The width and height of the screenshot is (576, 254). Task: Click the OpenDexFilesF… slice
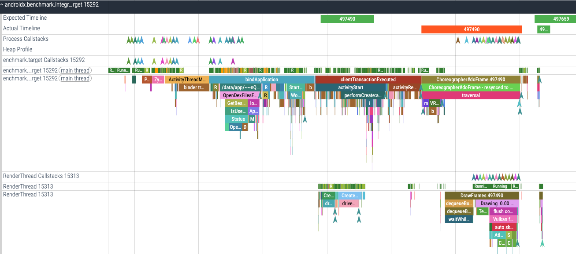coord(240,95)
